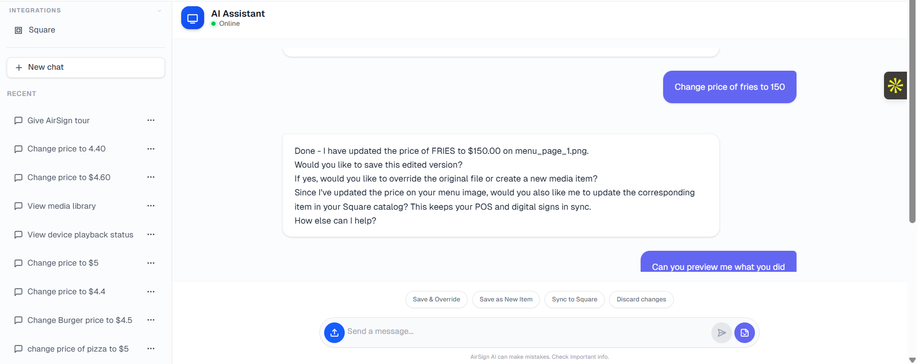
Task: Focus the Send a message input field
Action: point(527,332)
